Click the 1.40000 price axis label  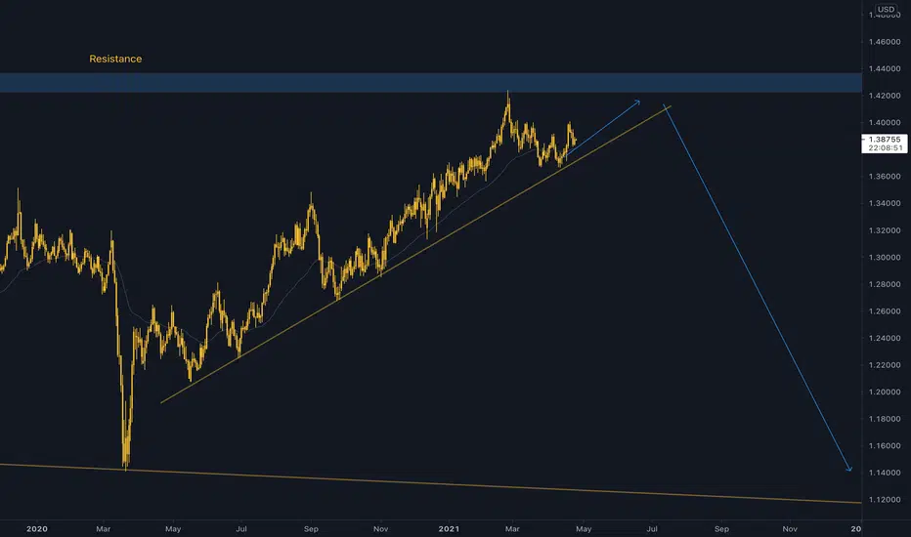[885, 122]
